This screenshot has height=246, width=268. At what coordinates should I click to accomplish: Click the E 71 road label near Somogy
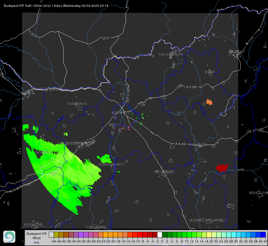(x=16, y=189)
